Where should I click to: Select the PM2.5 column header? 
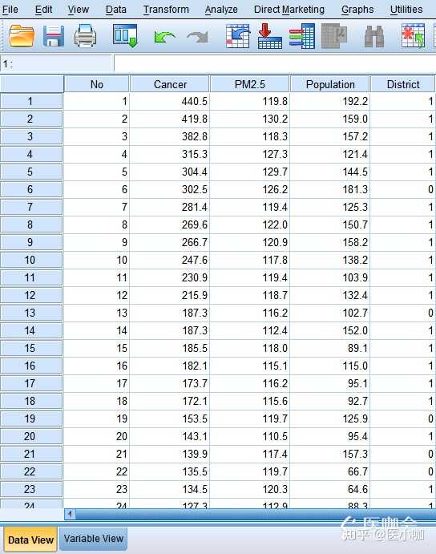pyautogui.click(x=250, y=84)
